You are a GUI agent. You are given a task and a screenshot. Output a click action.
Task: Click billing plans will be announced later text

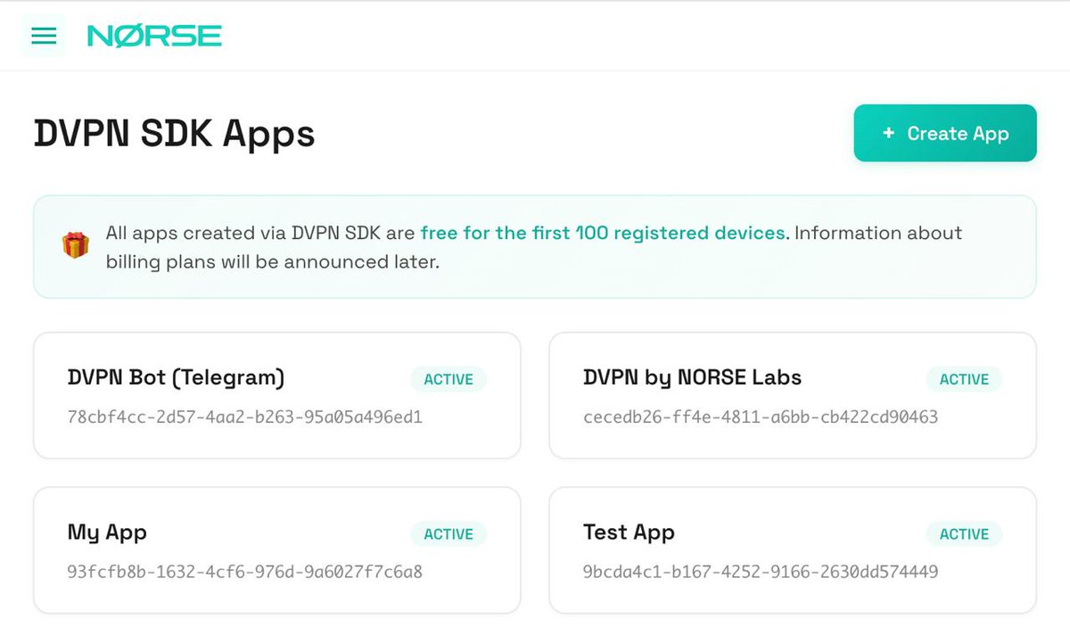(x=273, y=263)
